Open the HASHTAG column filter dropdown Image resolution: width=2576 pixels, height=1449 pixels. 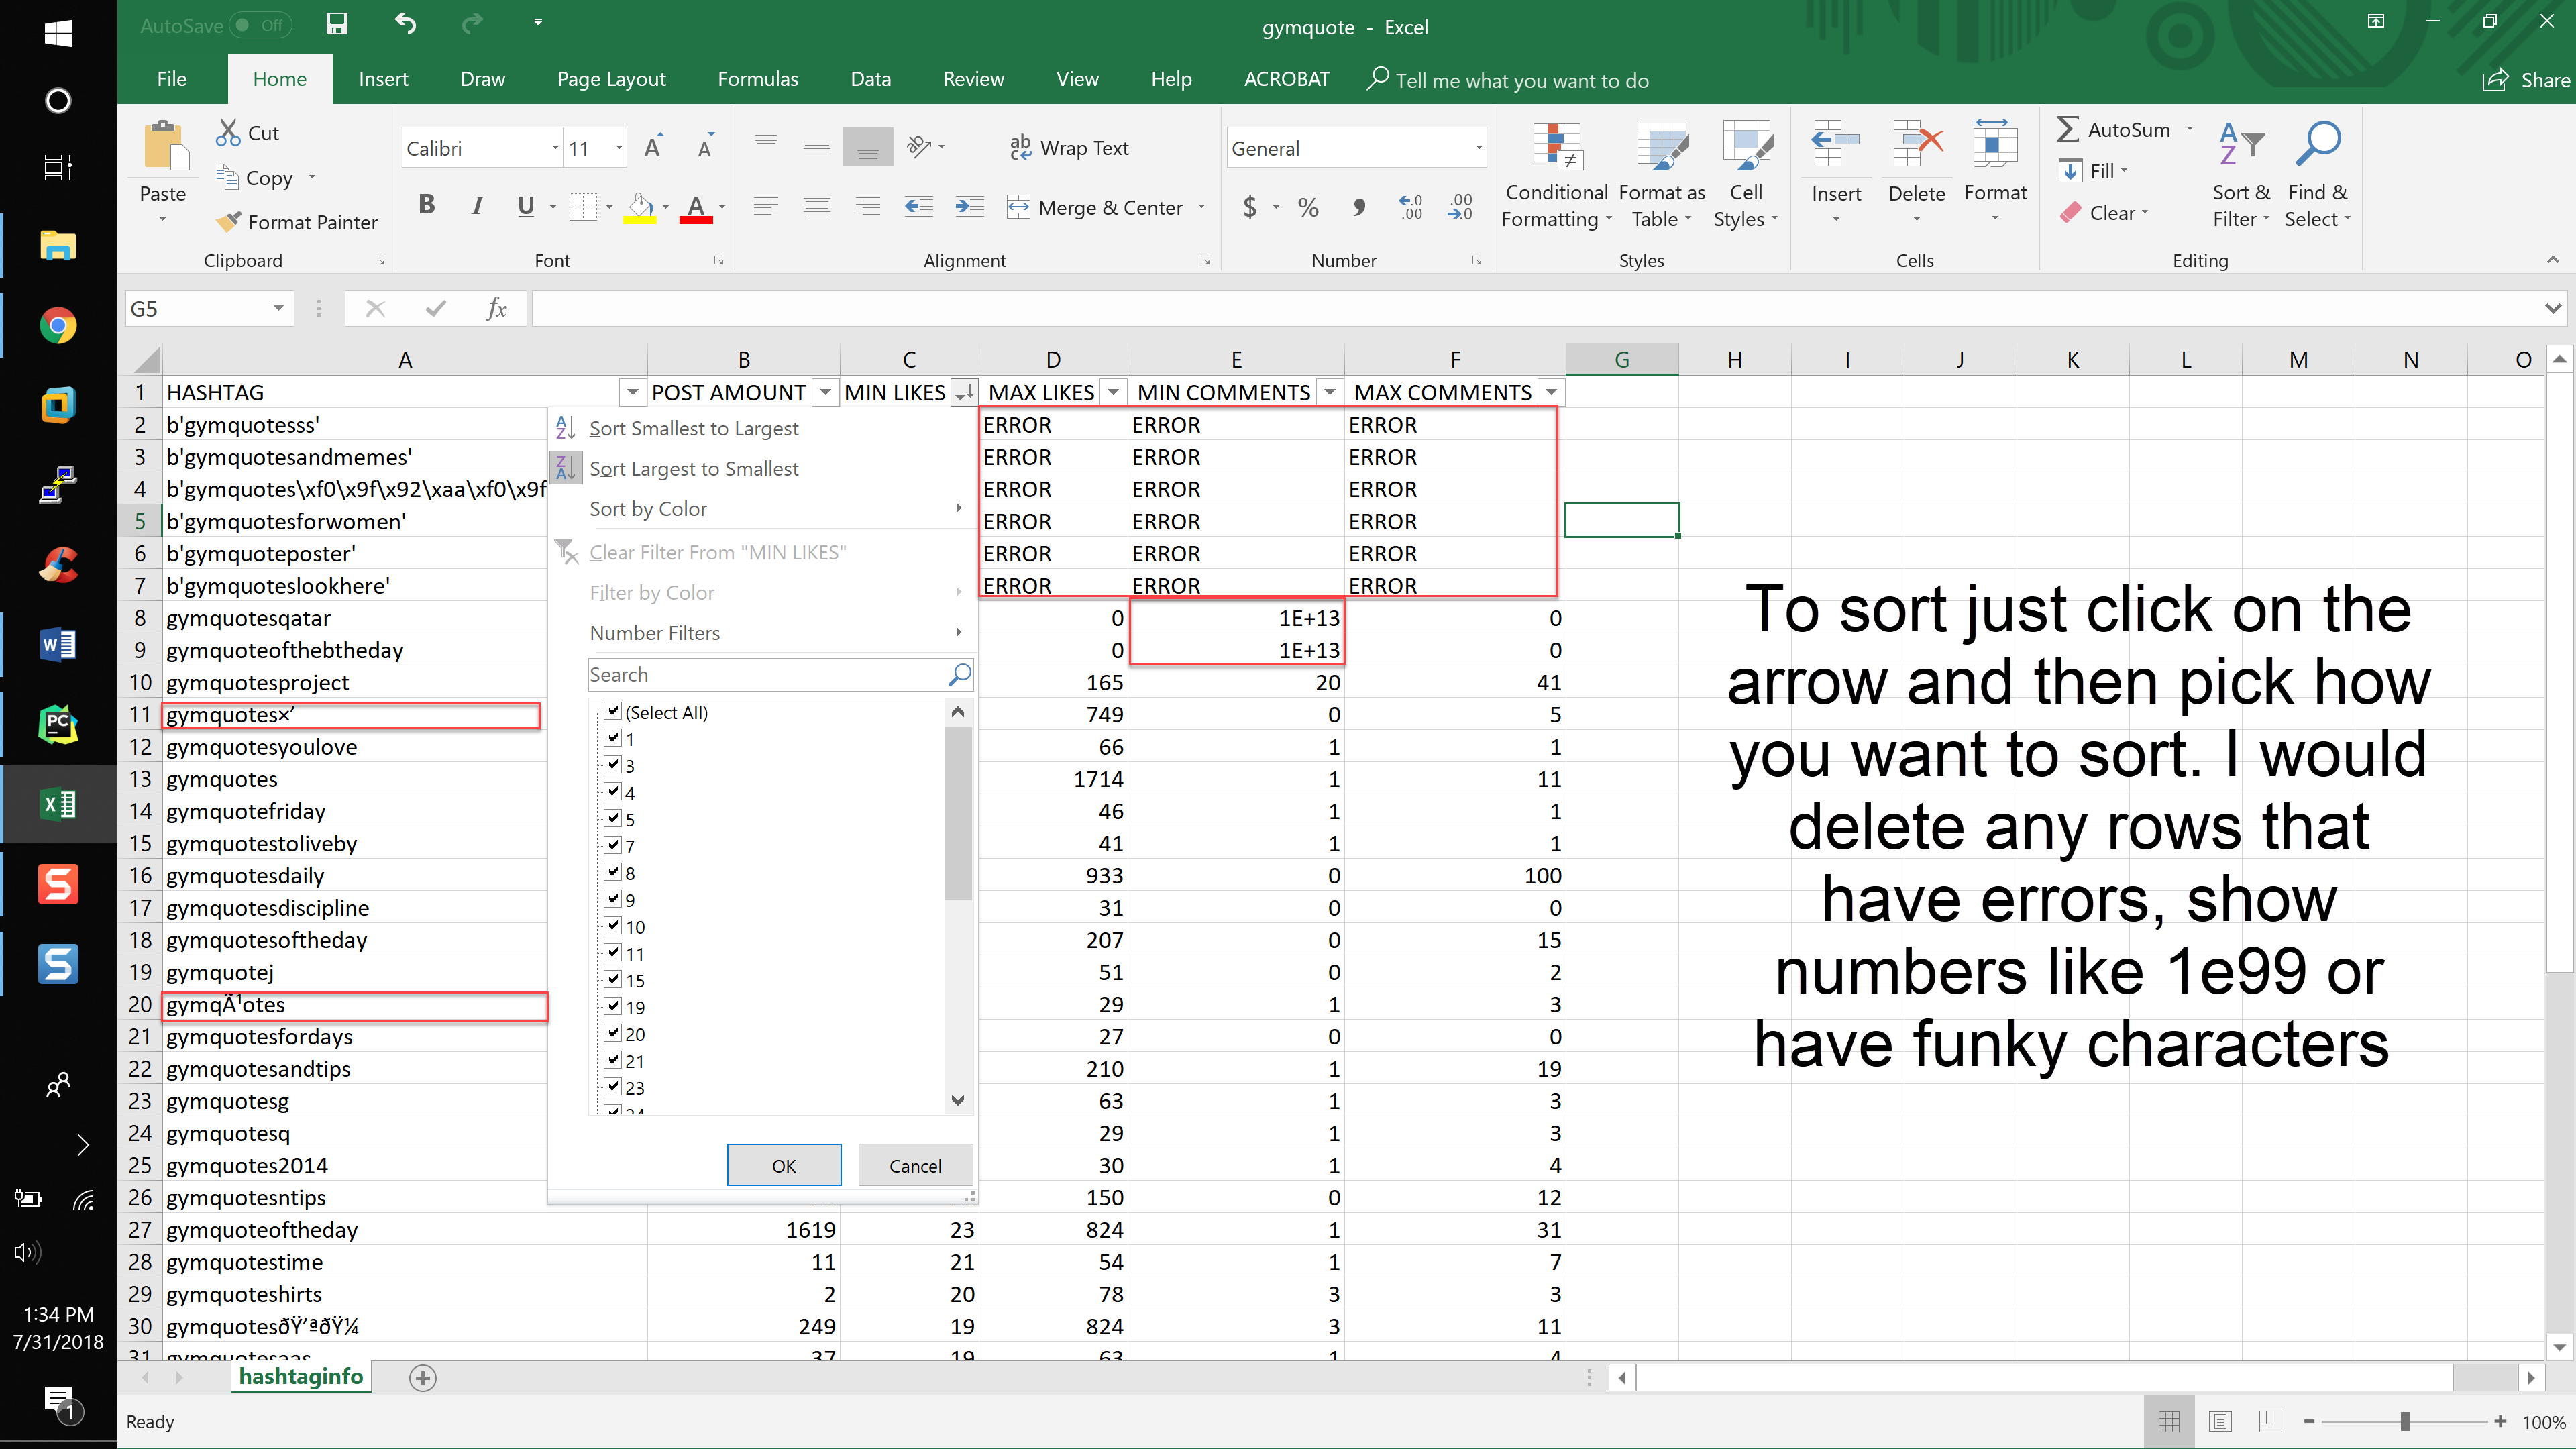click(632, 393)
